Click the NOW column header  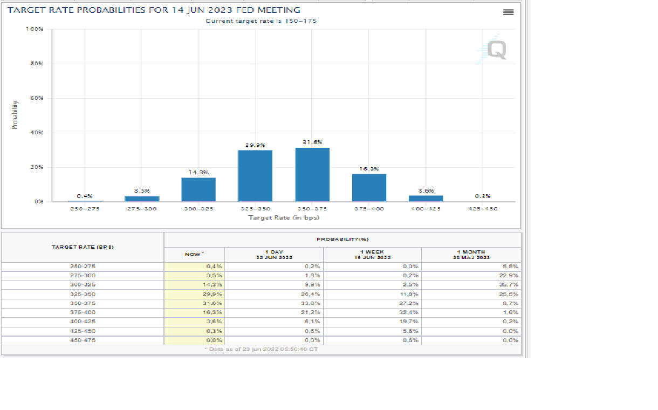point(194,254)
